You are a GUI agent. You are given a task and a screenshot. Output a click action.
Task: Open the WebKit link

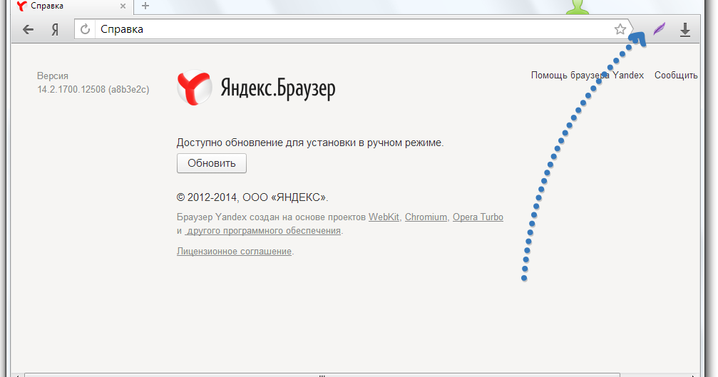tap(384, 217)
